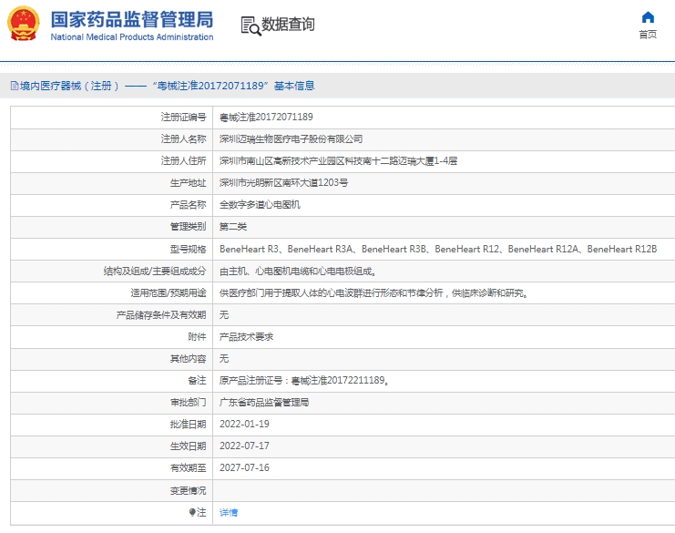
Task: Click the national emblem logo
Action: [25, 24]
